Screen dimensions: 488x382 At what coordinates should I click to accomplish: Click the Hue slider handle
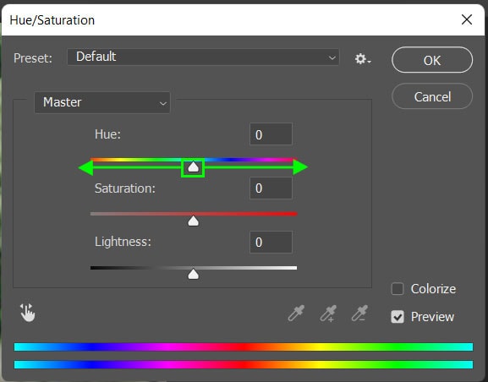tap(194, 167)
